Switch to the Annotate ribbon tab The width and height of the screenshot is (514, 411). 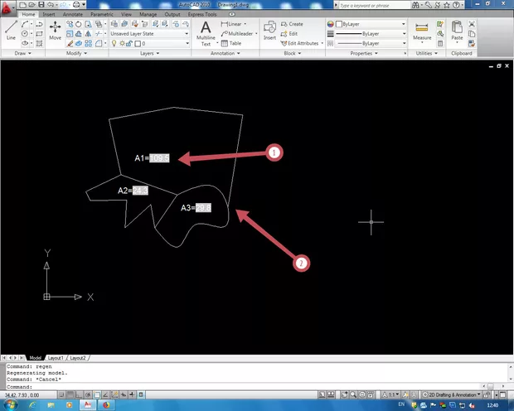point(73,15)
